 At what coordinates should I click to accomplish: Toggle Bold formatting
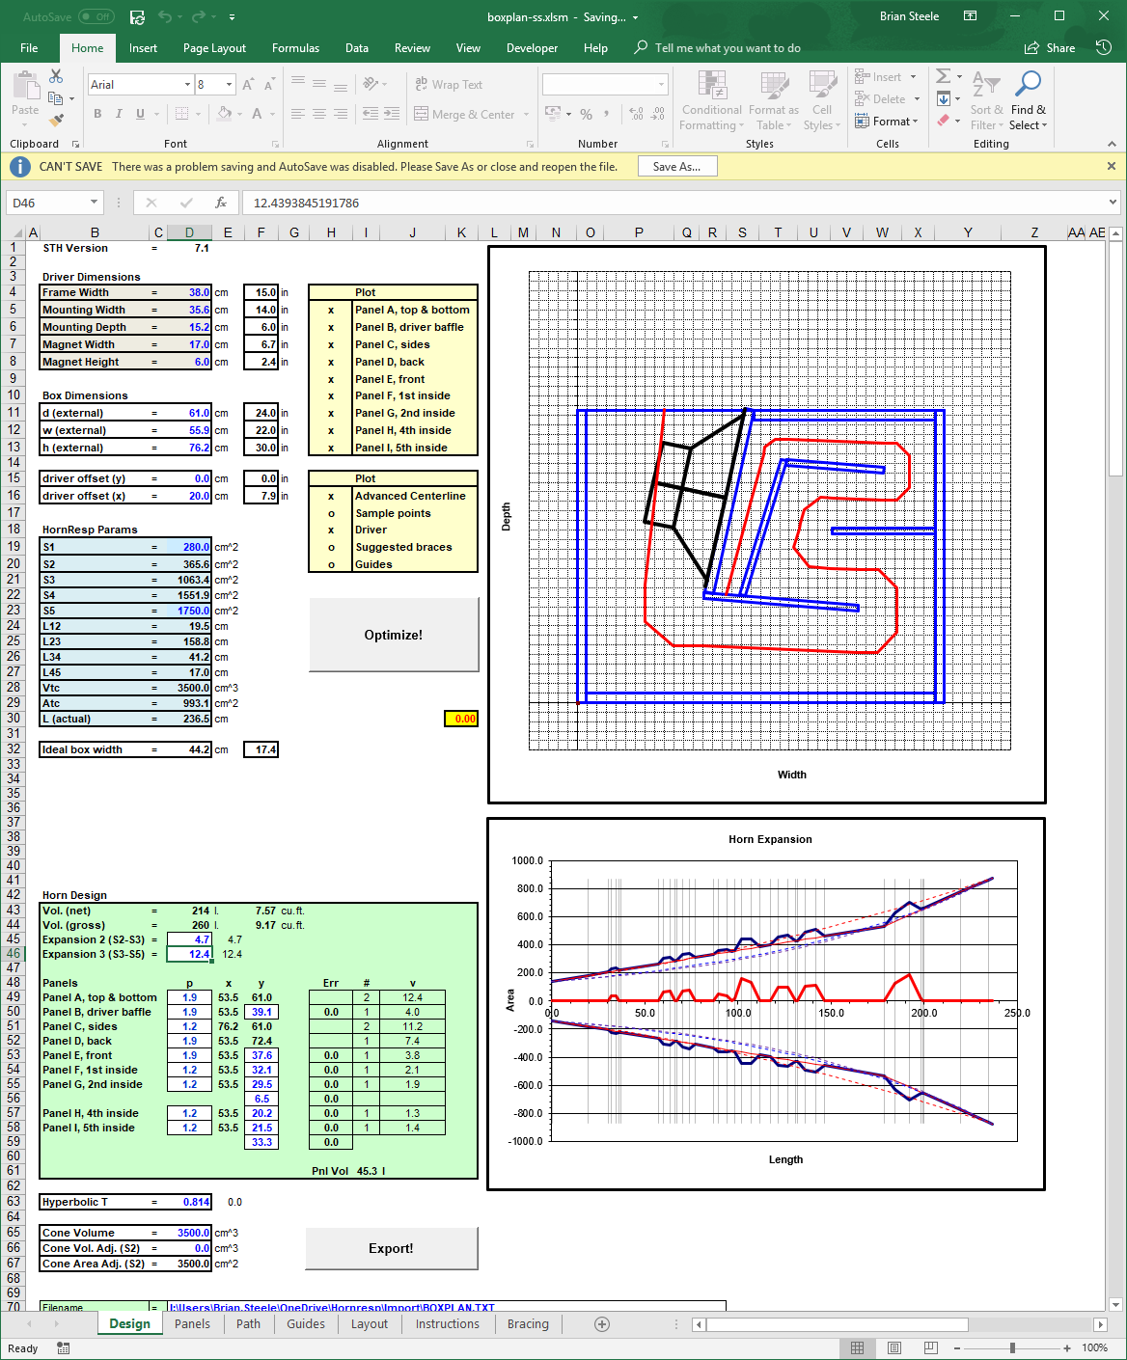(x=97, y=114)
